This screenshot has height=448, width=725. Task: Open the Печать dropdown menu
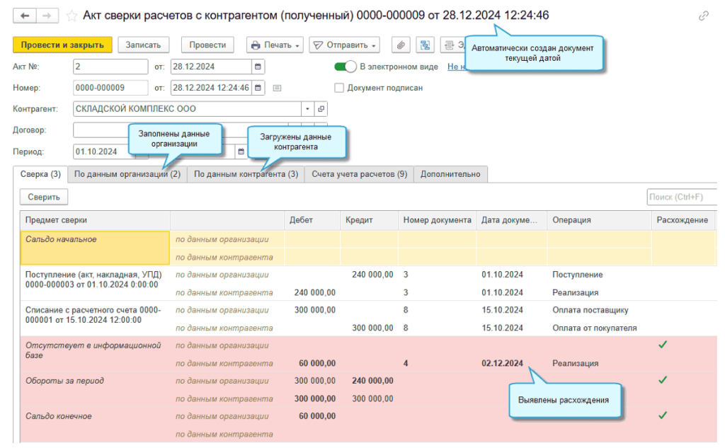pos(275,45)
